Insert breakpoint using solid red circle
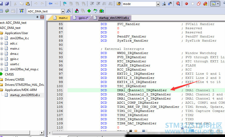The image size is (225, 137). click(x=186, y=4)
